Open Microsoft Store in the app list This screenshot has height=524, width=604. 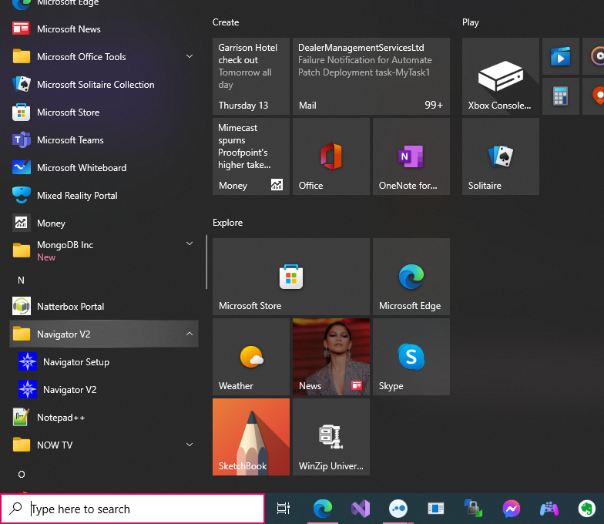pos(103,113)
